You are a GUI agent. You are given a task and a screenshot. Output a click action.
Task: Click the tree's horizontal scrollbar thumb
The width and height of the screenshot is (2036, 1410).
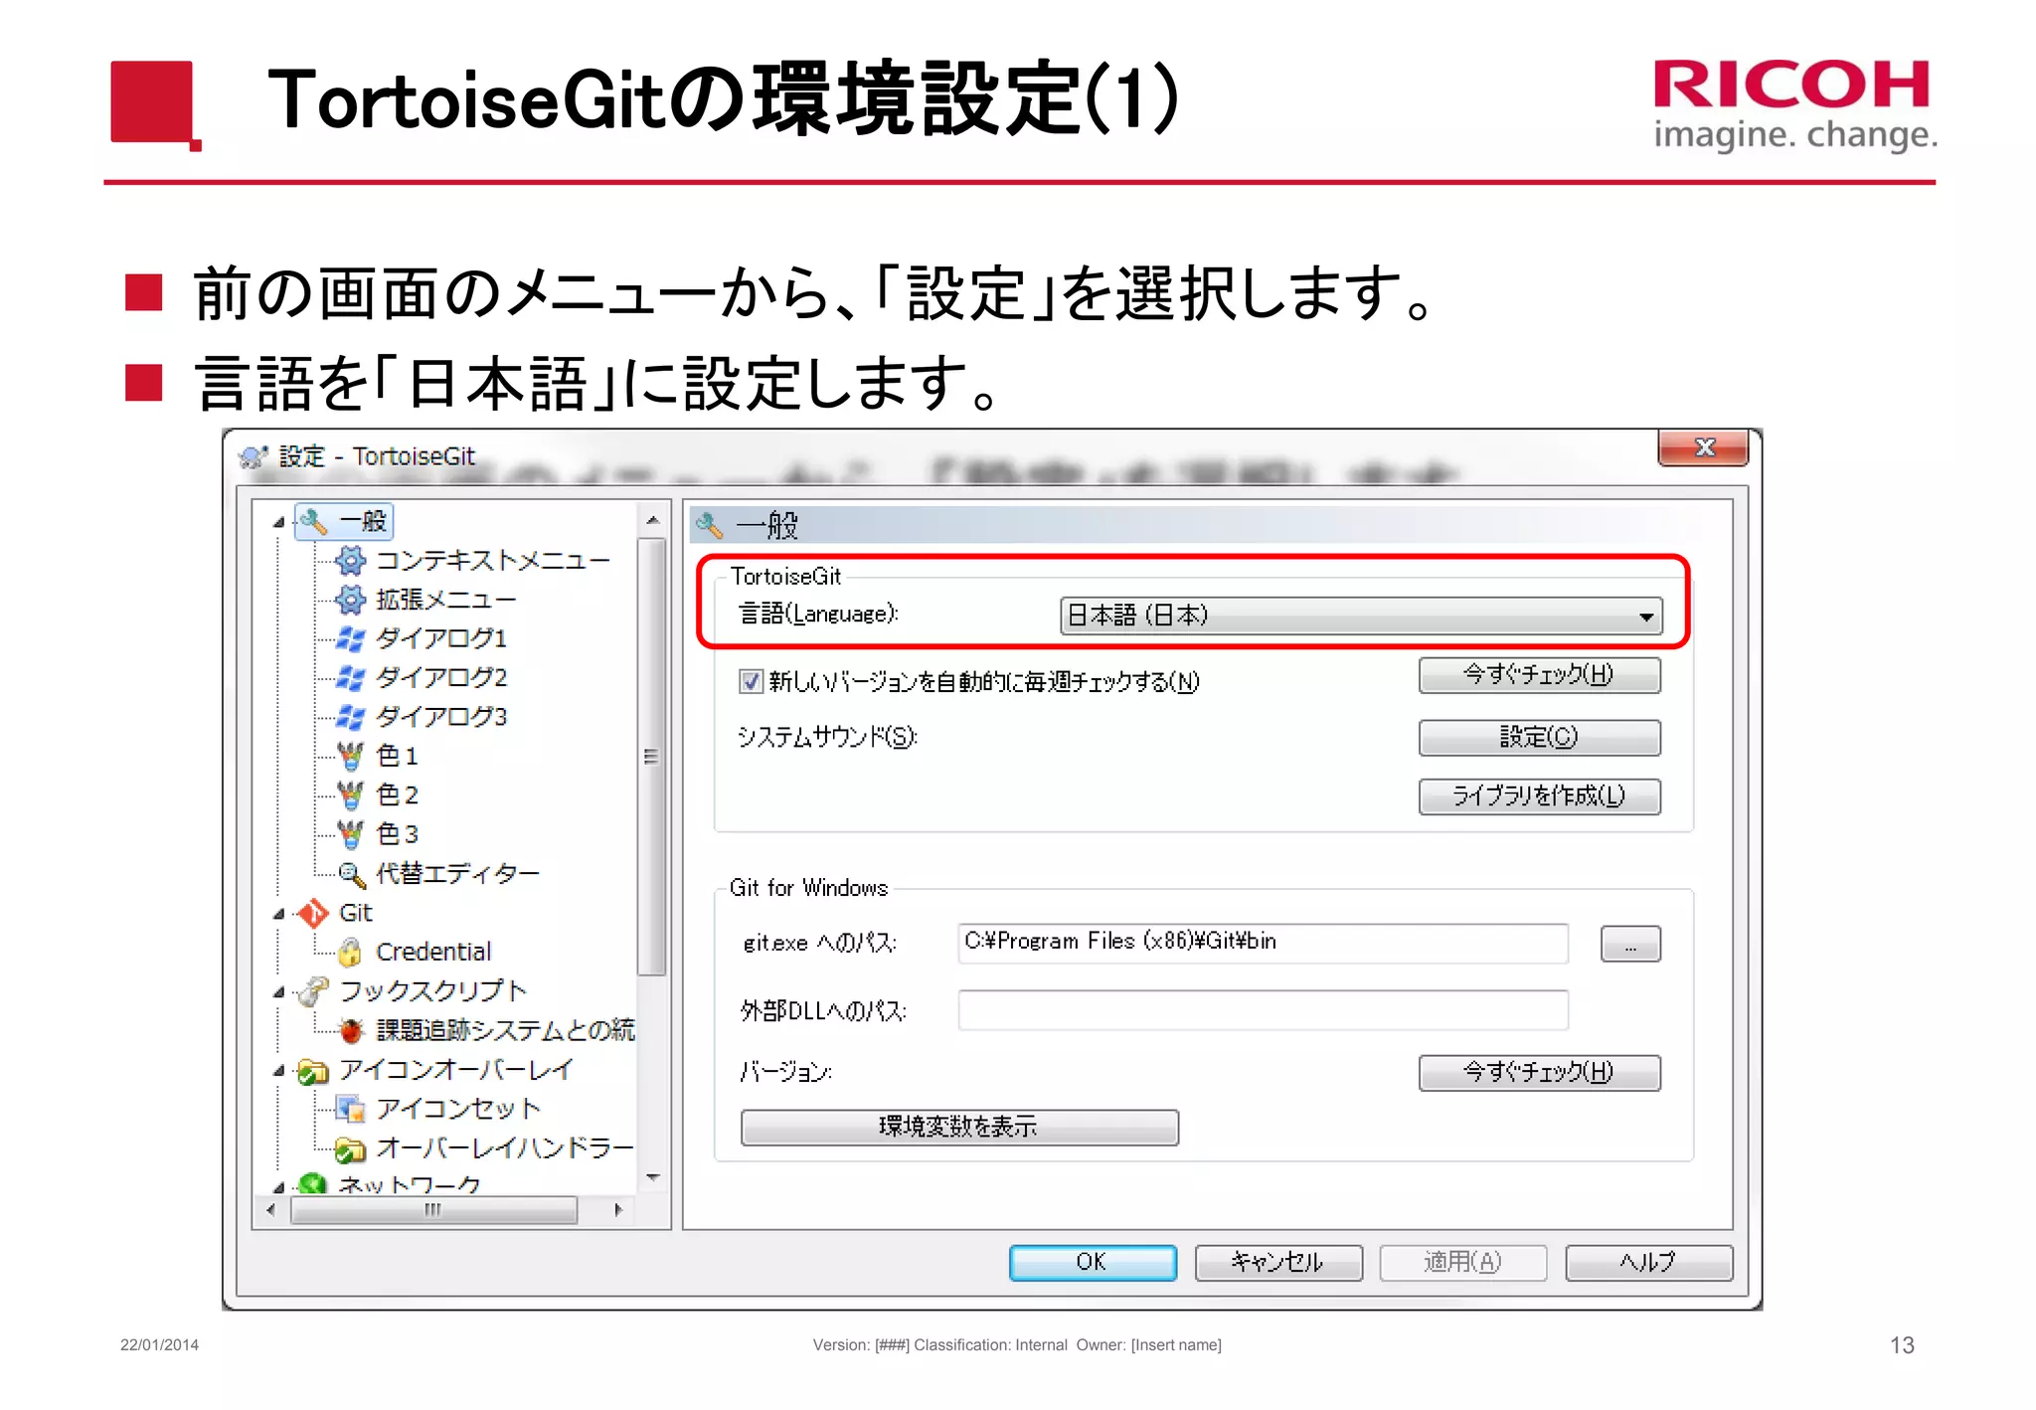433,1210
